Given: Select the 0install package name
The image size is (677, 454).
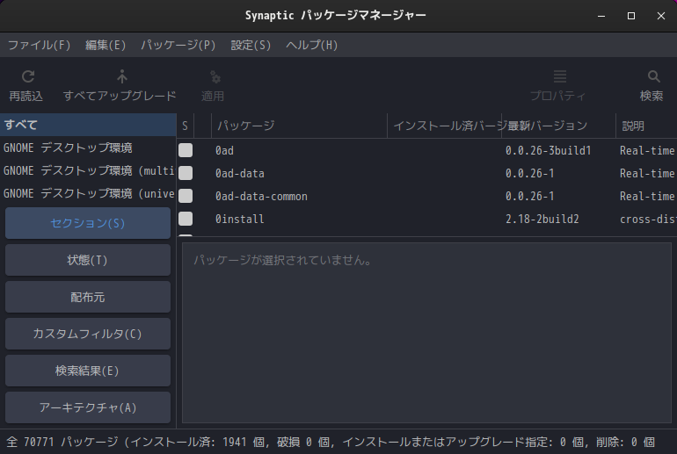Looking at the screenshot, I should click(x=240, y=219).
